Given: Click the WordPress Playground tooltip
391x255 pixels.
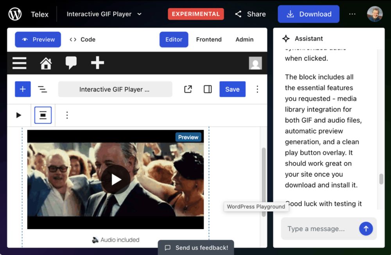Looking at the screenshot, I should coord(256,207).
